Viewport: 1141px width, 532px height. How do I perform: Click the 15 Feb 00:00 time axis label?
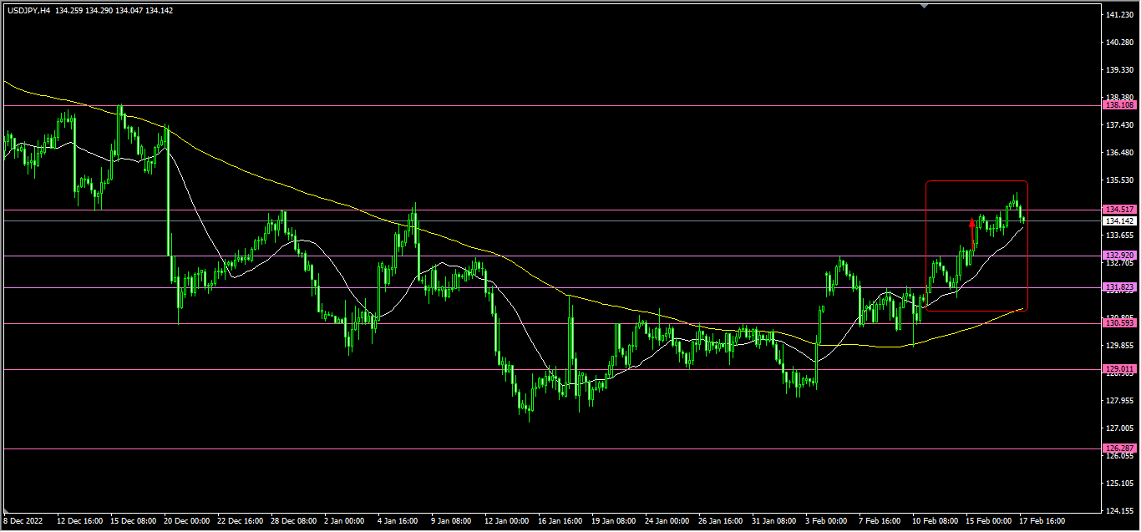[x=989, y=520]
